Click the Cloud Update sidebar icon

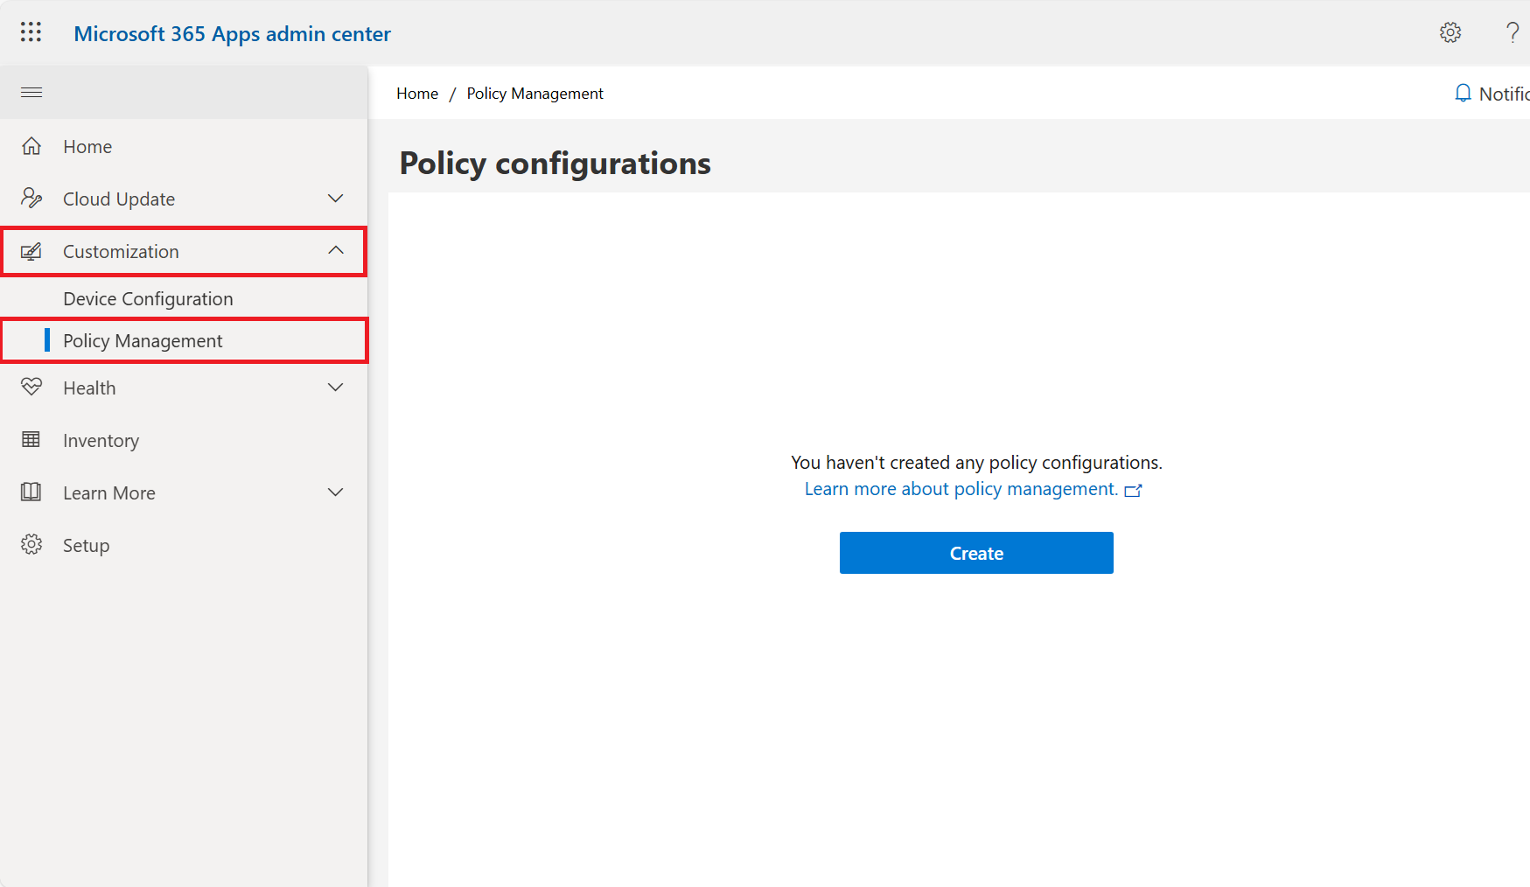(x=31, y=199)
